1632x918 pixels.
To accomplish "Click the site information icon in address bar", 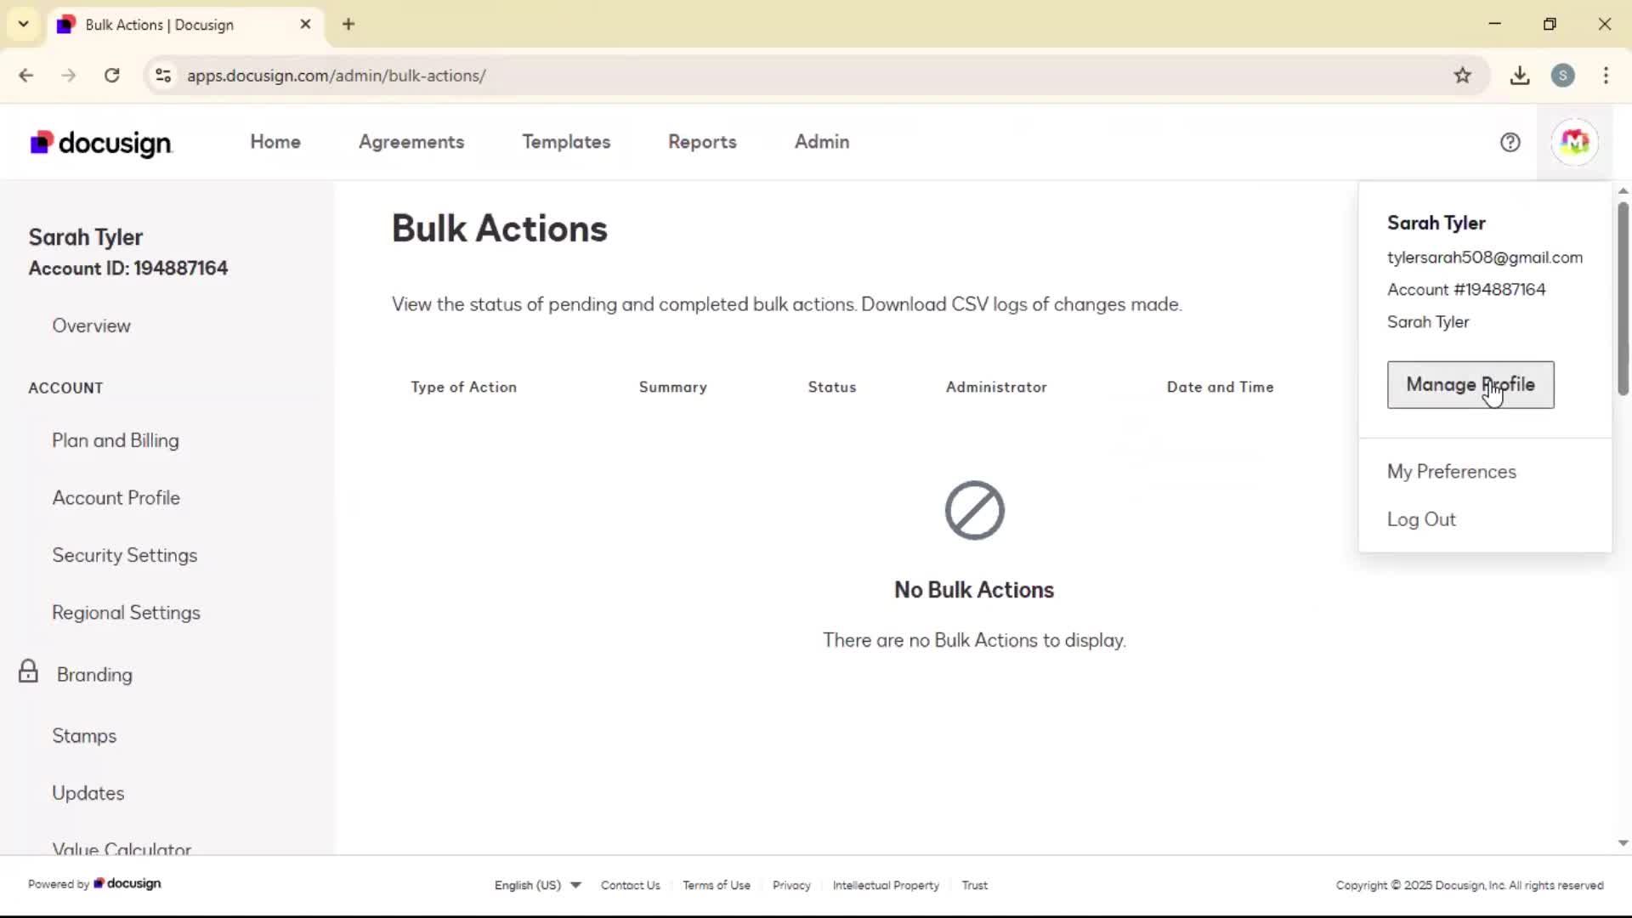I will 163,76.
